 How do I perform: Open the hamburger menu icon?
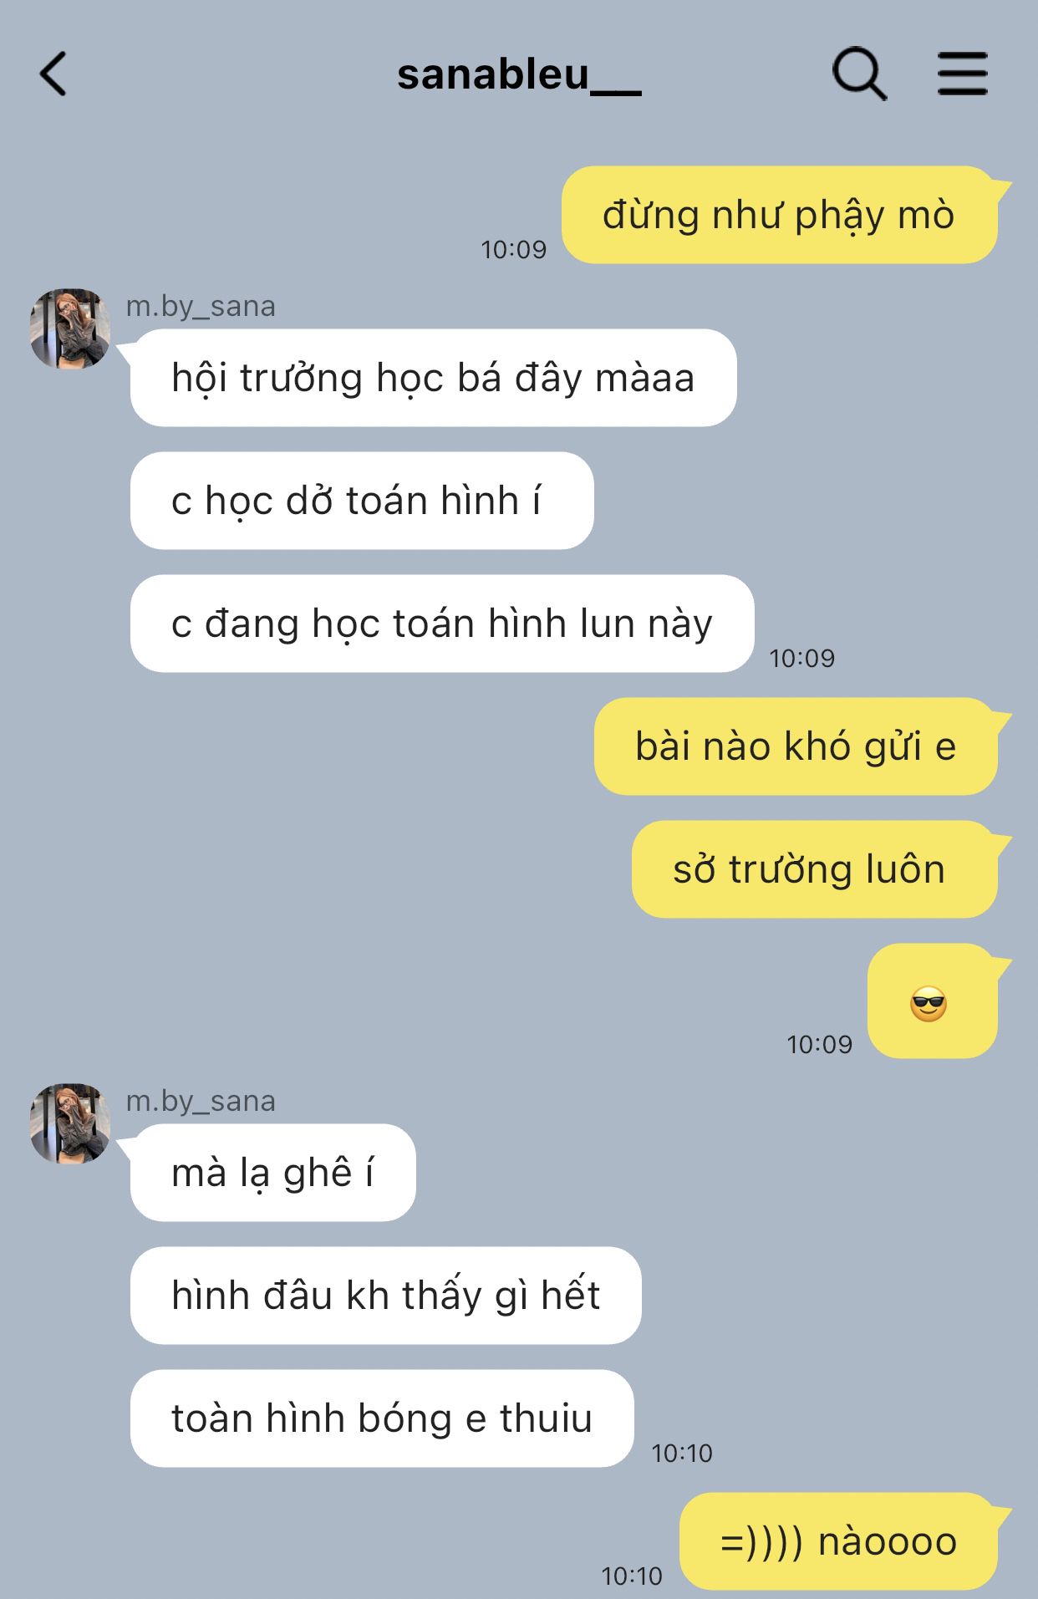pos(962,74)
